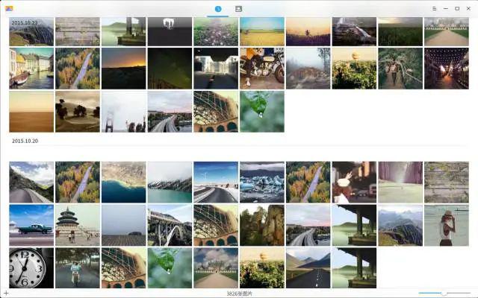Select the clock face thumbnail
This screenshot has width=478, height=298.
click(x=31, y=268)
